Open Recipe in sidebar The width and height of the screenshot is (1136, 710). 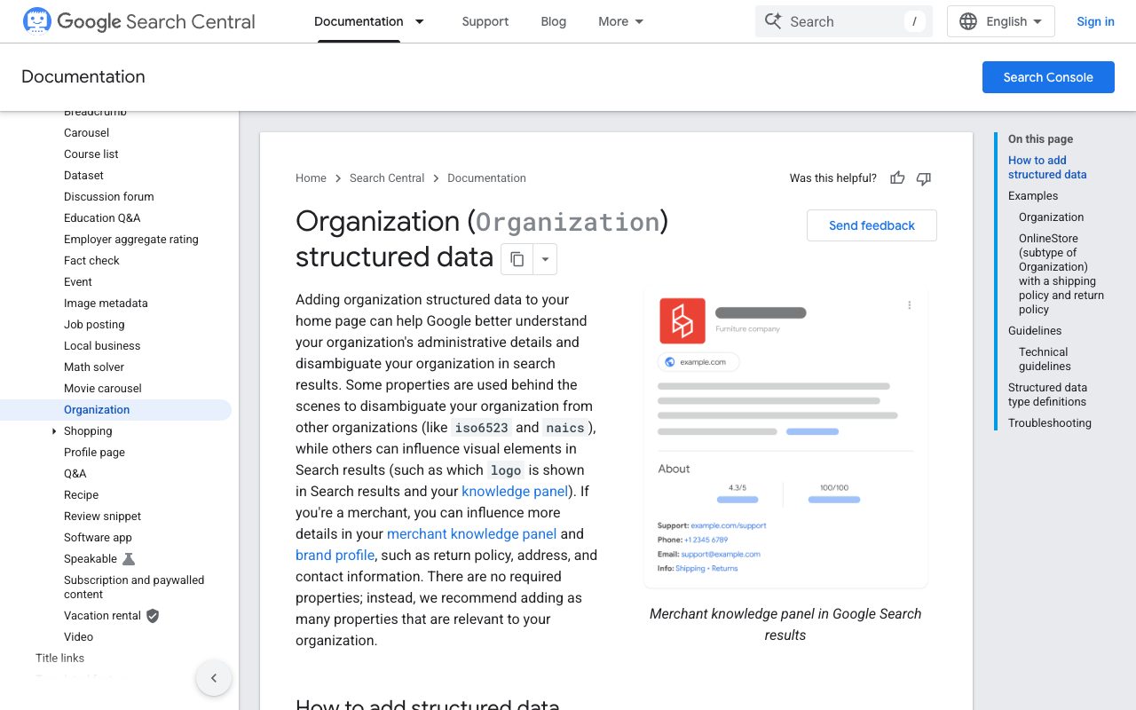(81, 495)
